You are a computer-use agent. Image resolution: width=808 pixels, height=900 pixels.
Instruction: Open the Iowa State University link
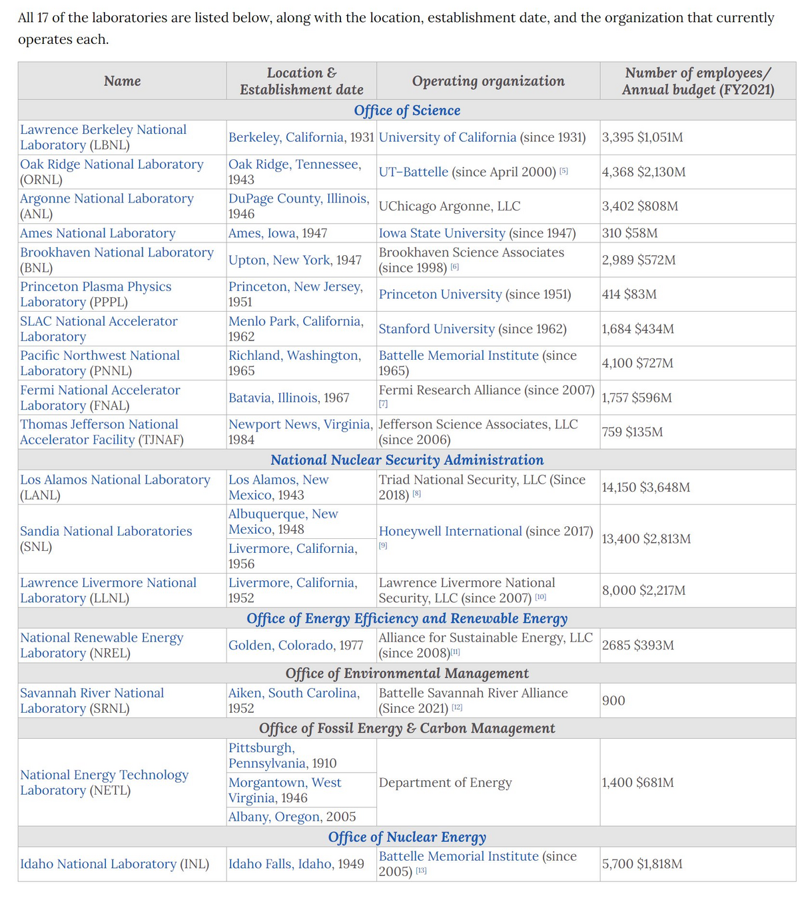coord(442,233)
